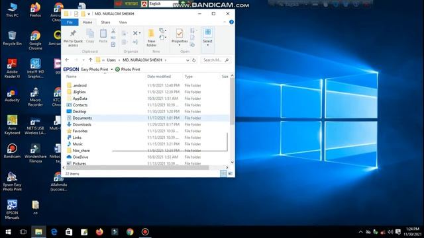
Task: Switch to details view icon in the status bar
Action: (x=223, y=174)
